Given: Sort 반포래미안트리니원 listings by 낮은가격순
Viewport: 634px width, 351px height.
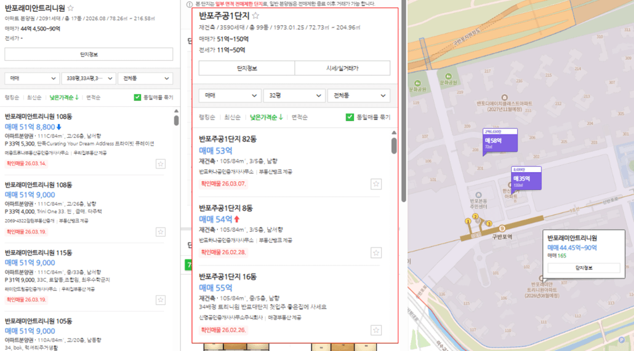Looking at the screenshot, I should tap(64, 97).
